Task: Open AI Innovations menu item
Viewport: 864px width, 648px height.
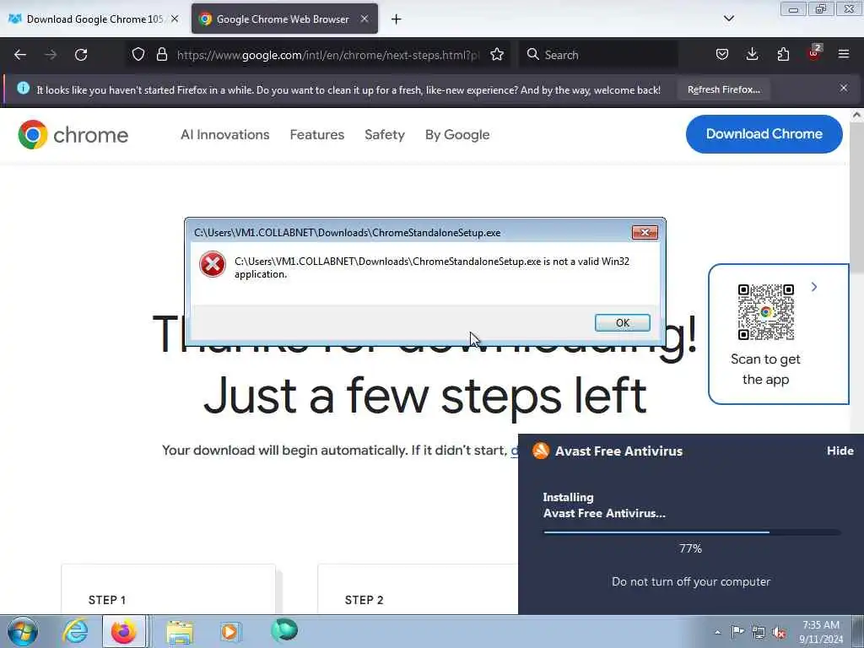Action: coord(224,134)
